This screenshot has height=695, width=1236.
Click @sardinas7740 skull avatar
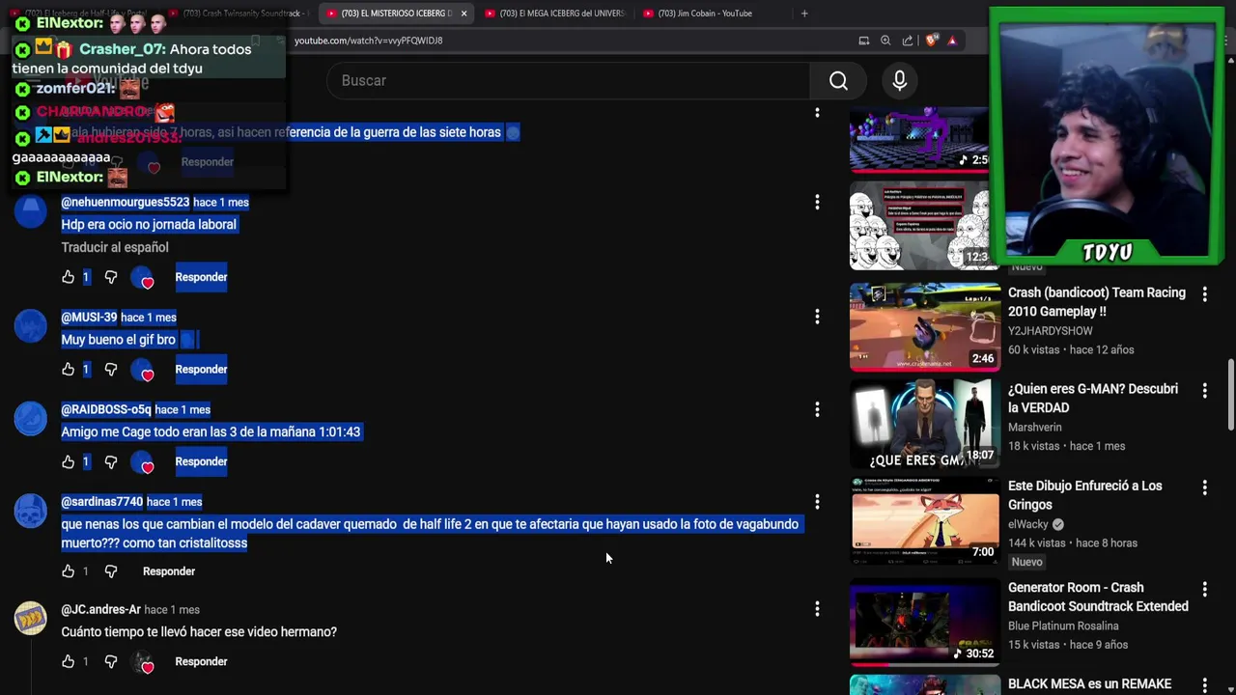tap(30, 511)
